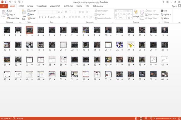Image resolution: width=181 pixels, height=120 pixels.
Task: Toggle align left in Paragraph group
Action: (70, 17)
